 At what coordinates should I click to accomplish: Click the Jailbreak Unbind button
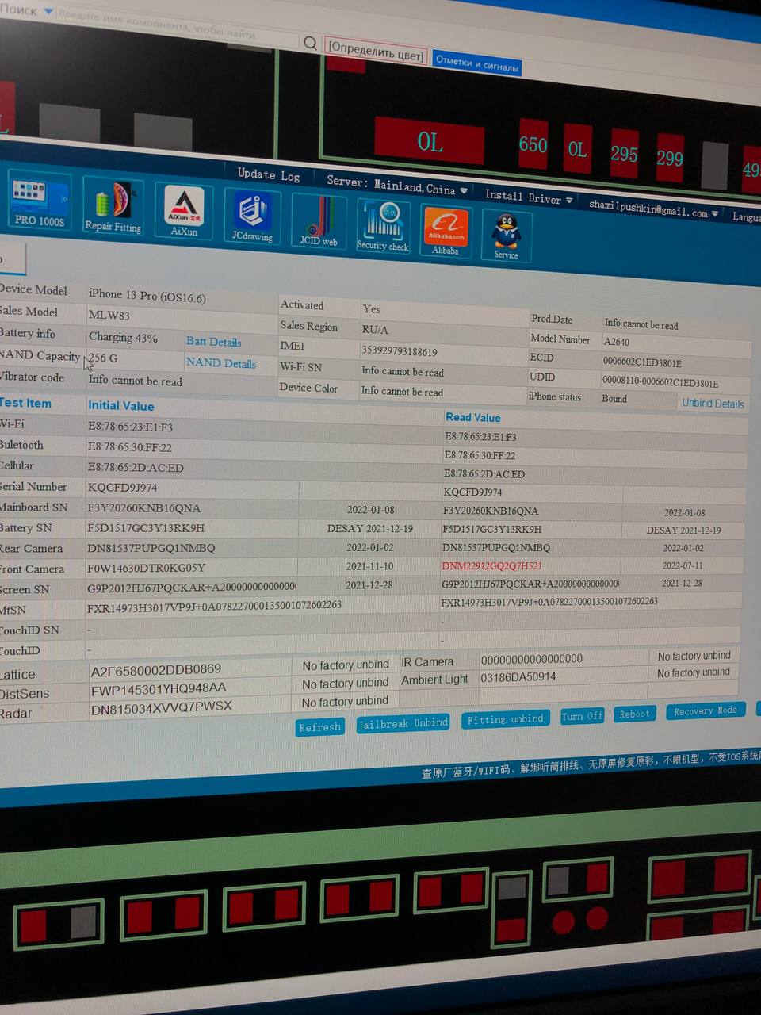[x=403, y=723]
